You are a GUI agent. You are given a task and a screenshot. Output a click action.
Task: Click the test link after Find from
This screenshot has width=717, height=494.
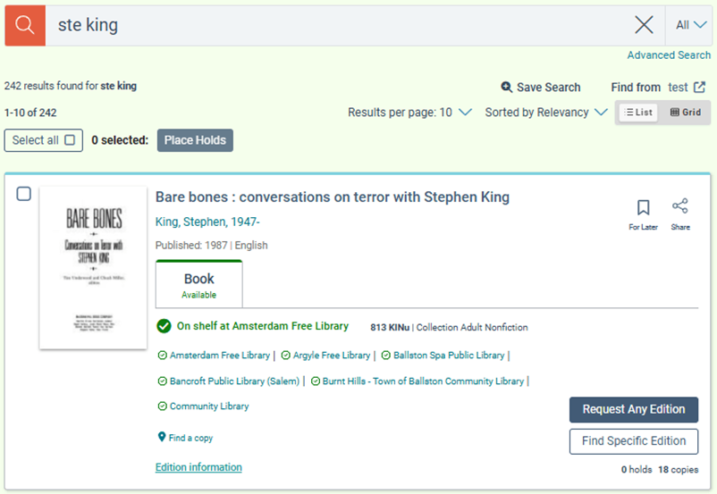click(678, 88)
